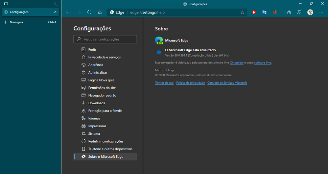328x174 pixels.
Task: Collapse the vertical tabs pane chevron
Action: (x=56, y=4)
